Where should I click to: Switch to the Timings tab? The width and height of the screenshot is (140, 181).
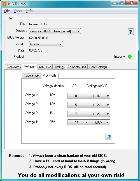coord(59,67)
